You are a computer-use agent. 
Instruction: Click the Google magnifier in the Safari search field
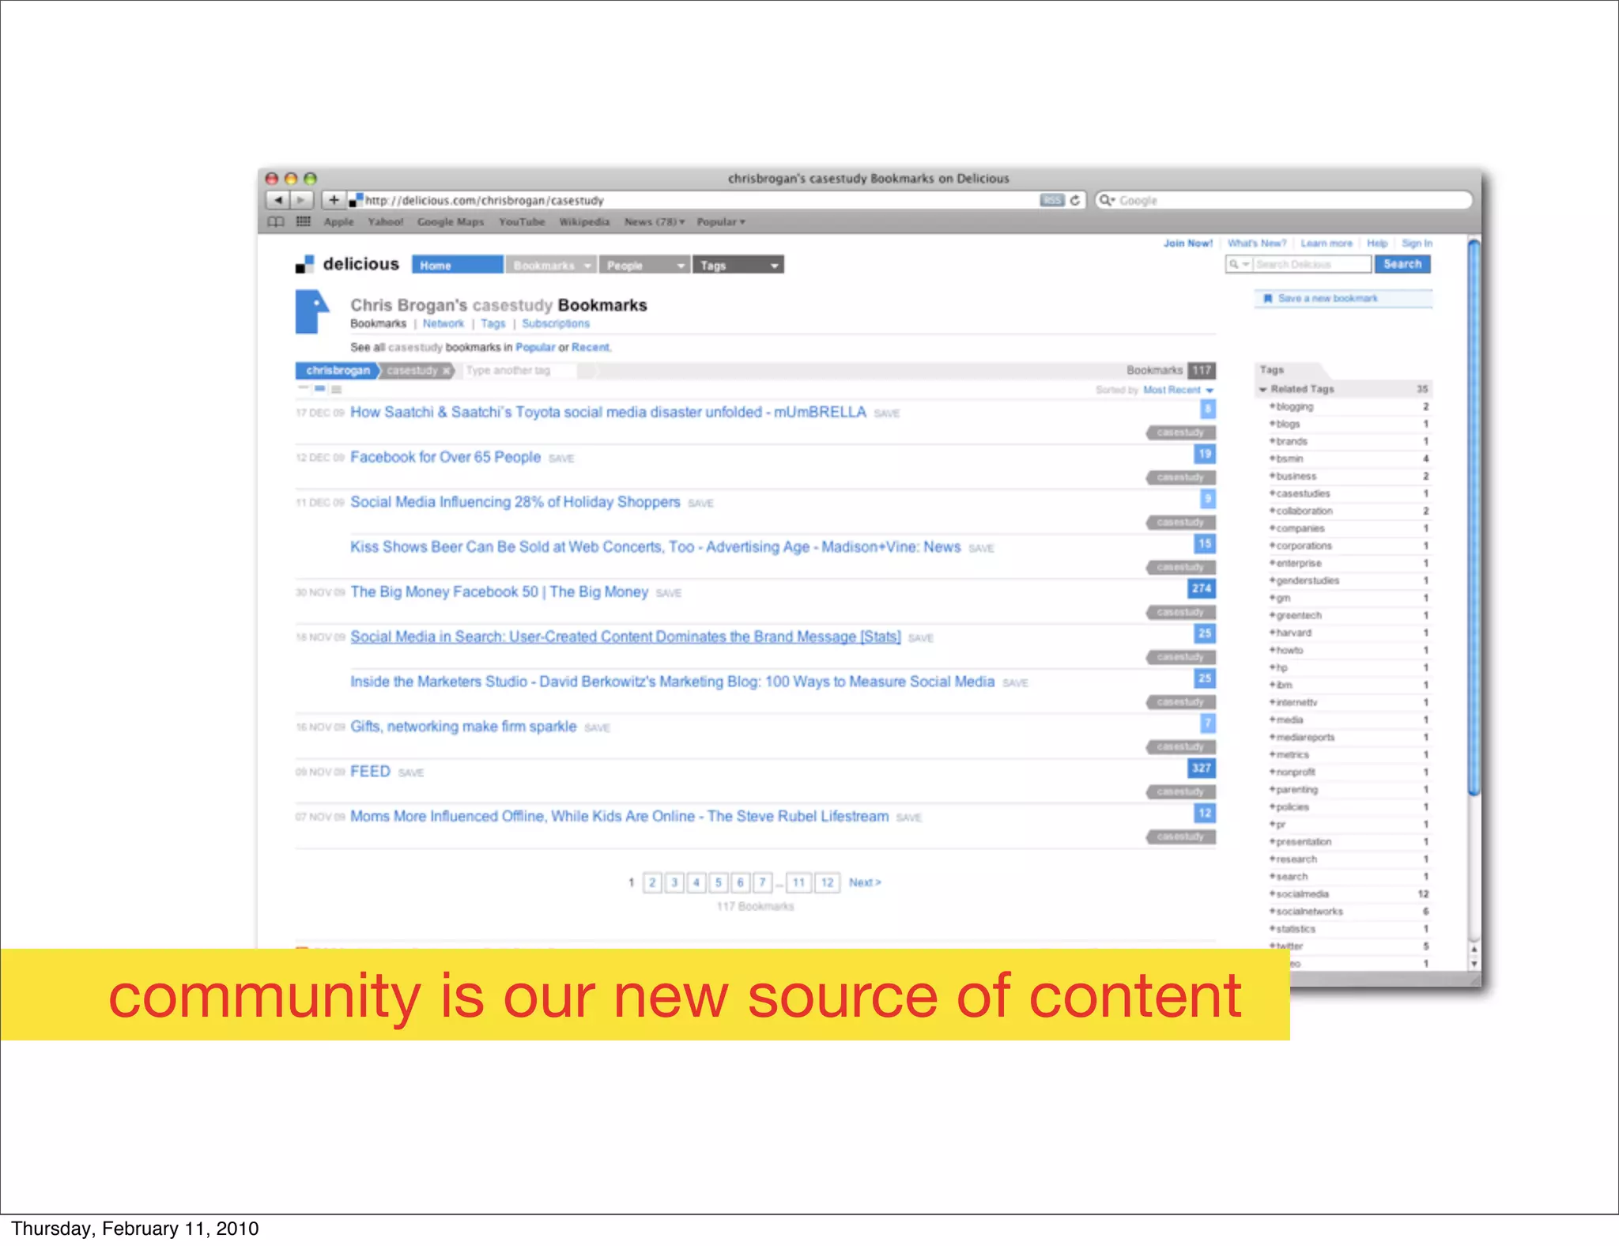point(1106,200)
